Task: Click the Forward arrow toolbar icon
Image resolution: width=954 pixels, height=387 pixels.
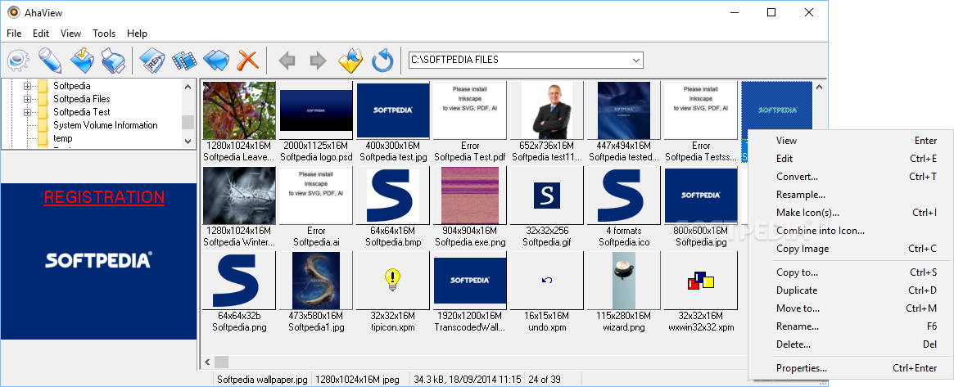Action: coord(319,61)
